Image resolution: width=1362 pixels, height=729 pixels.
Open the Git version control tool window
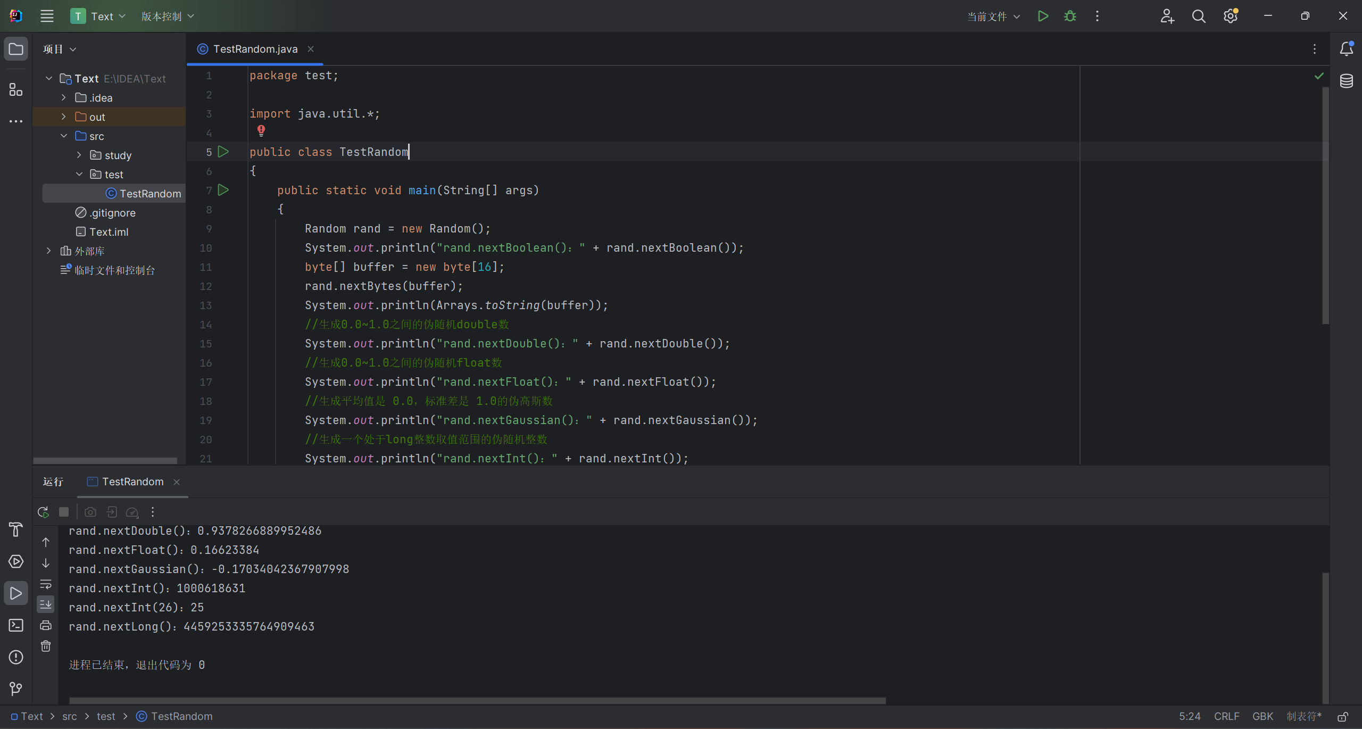point(16,689)
